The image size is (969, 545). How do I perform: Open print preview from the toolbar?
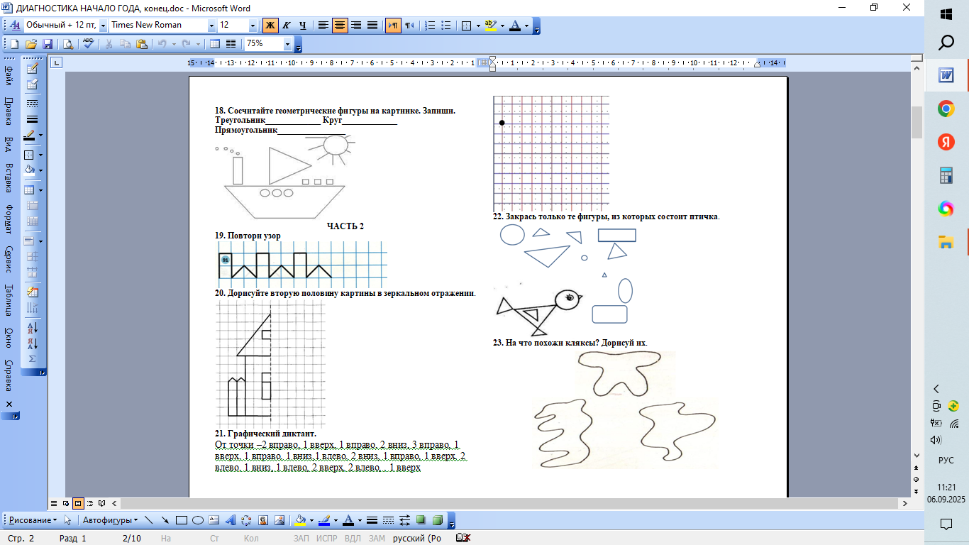pyautogui.click(x=69, y=44)
